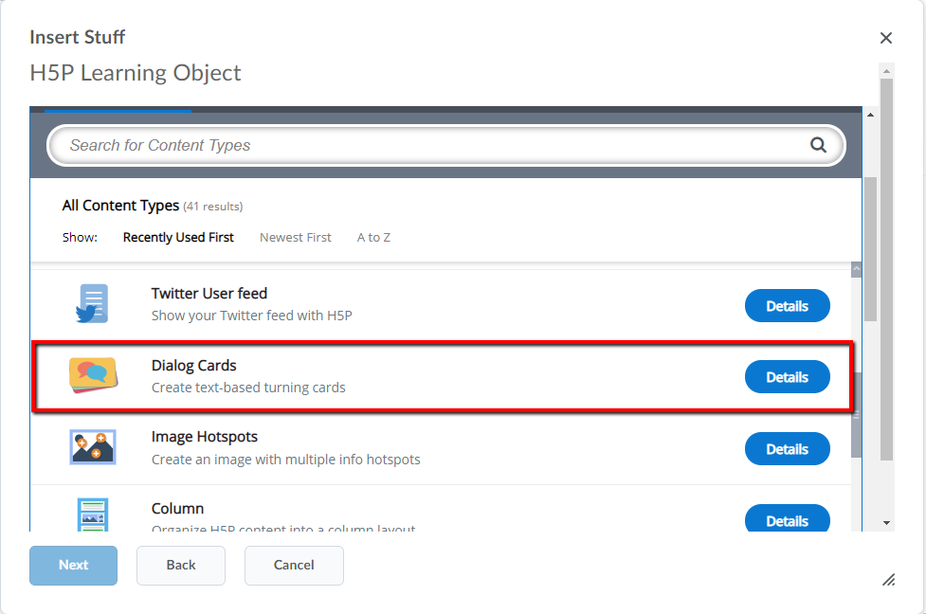Click the search magnifier icon

818,146
